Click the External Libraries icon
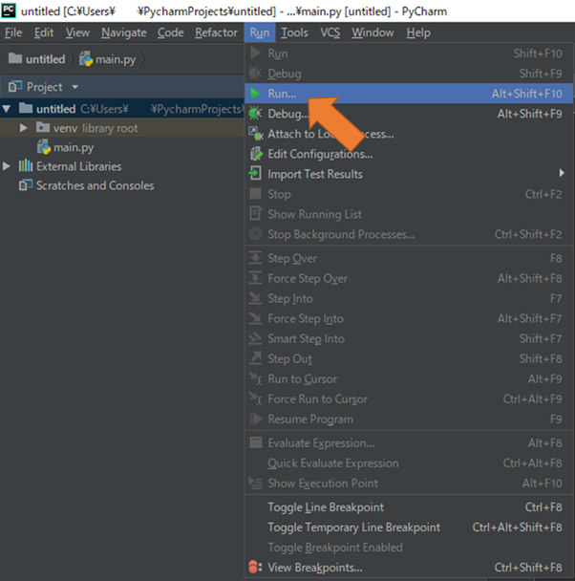The width and height of the screenshot is (575, 581). tap(26, 165)
